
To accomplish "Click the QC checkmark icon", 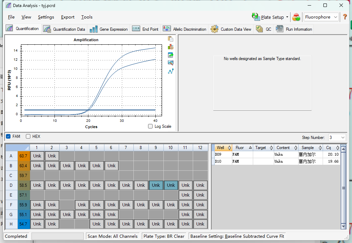I will (259, 29).
